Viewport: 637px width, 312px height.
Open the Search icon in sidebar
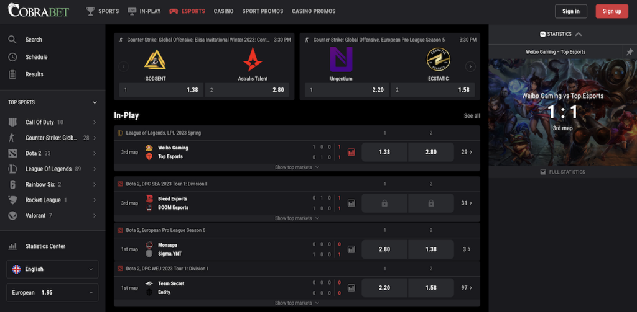click(12, 40)
